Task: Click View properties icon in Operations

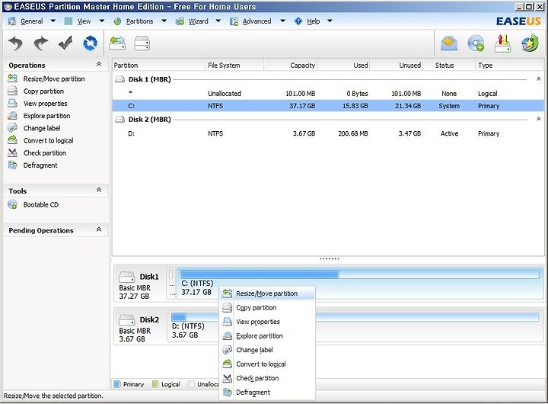Action: (x=13, y=103)
